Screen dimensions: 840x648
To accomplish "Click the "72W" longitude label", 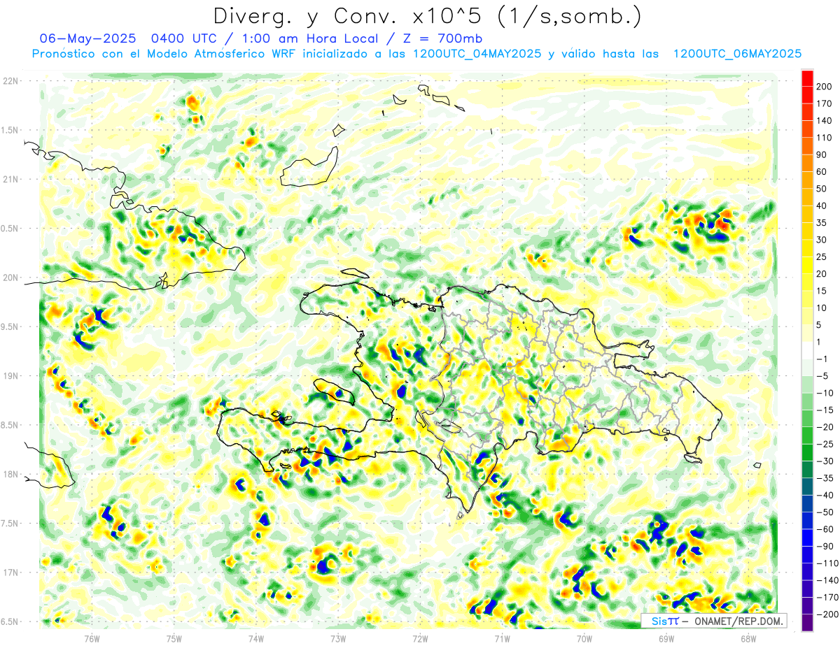I will point(420,638).
